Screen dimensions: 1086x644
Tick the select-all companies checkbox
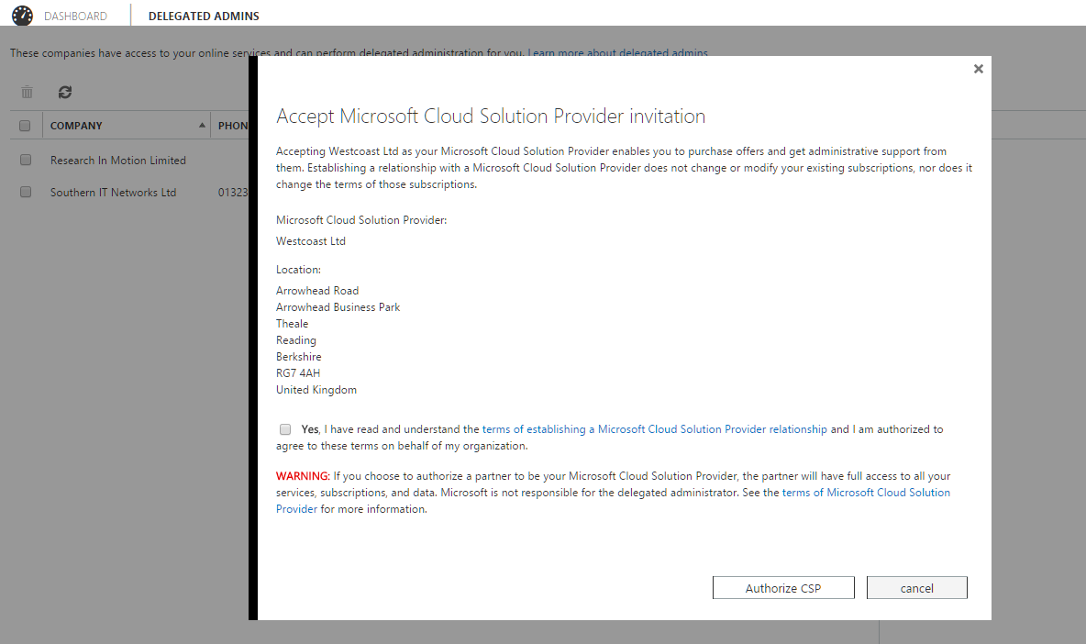(x=25, y=126)
